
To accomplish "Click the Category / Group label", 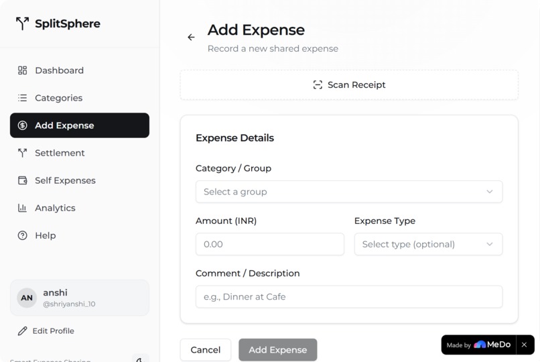I will click(233, 168).
